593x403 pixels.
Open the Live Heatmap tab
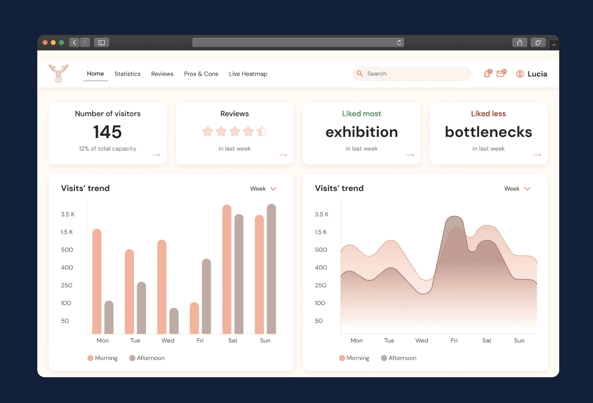(x=248, y=74)
